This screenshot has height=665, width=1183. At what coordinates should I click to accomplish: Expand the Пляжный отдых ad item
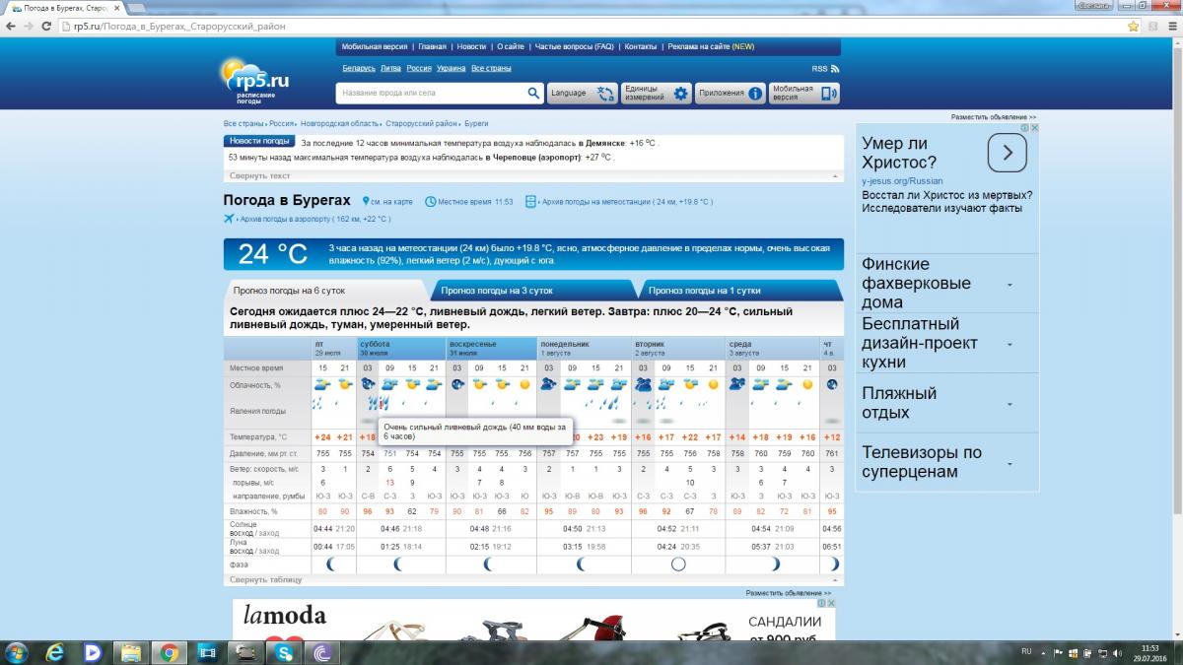(1009, 404)
